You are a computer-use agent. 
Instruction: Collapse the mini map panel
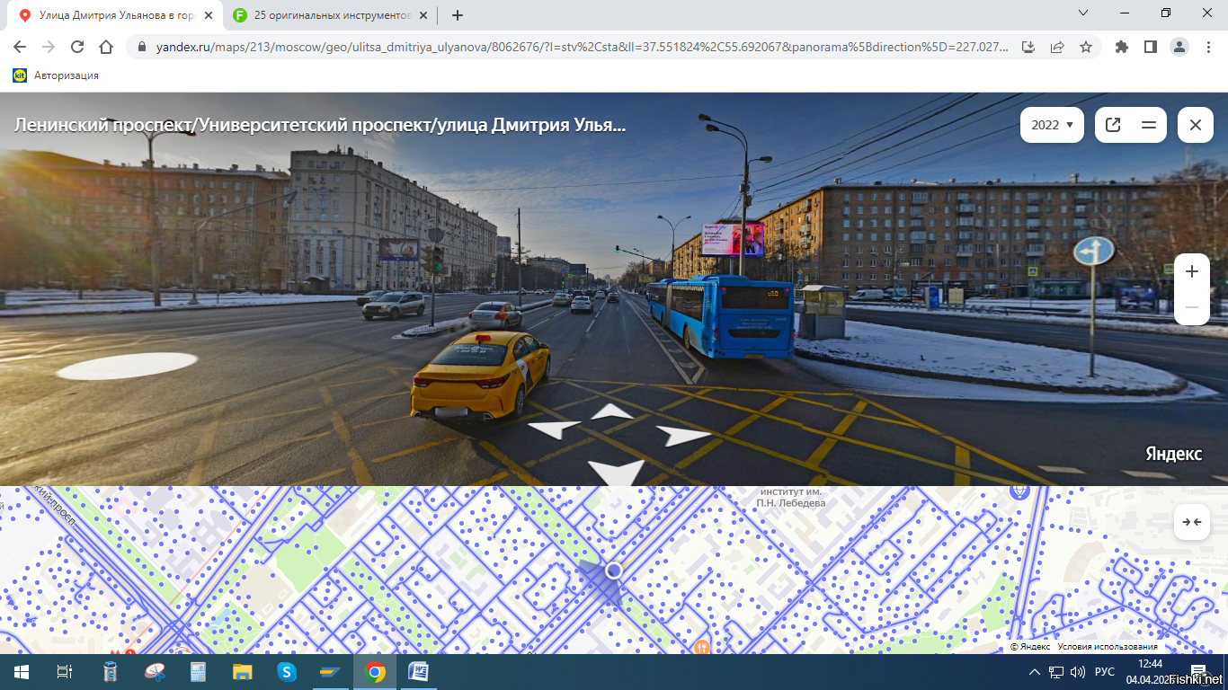1192,522
